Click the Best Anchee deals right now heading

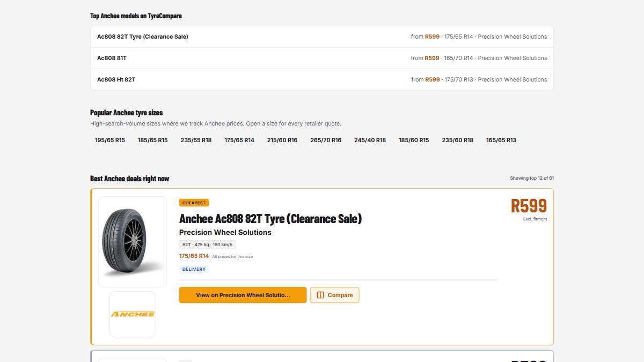coord(130,179)
